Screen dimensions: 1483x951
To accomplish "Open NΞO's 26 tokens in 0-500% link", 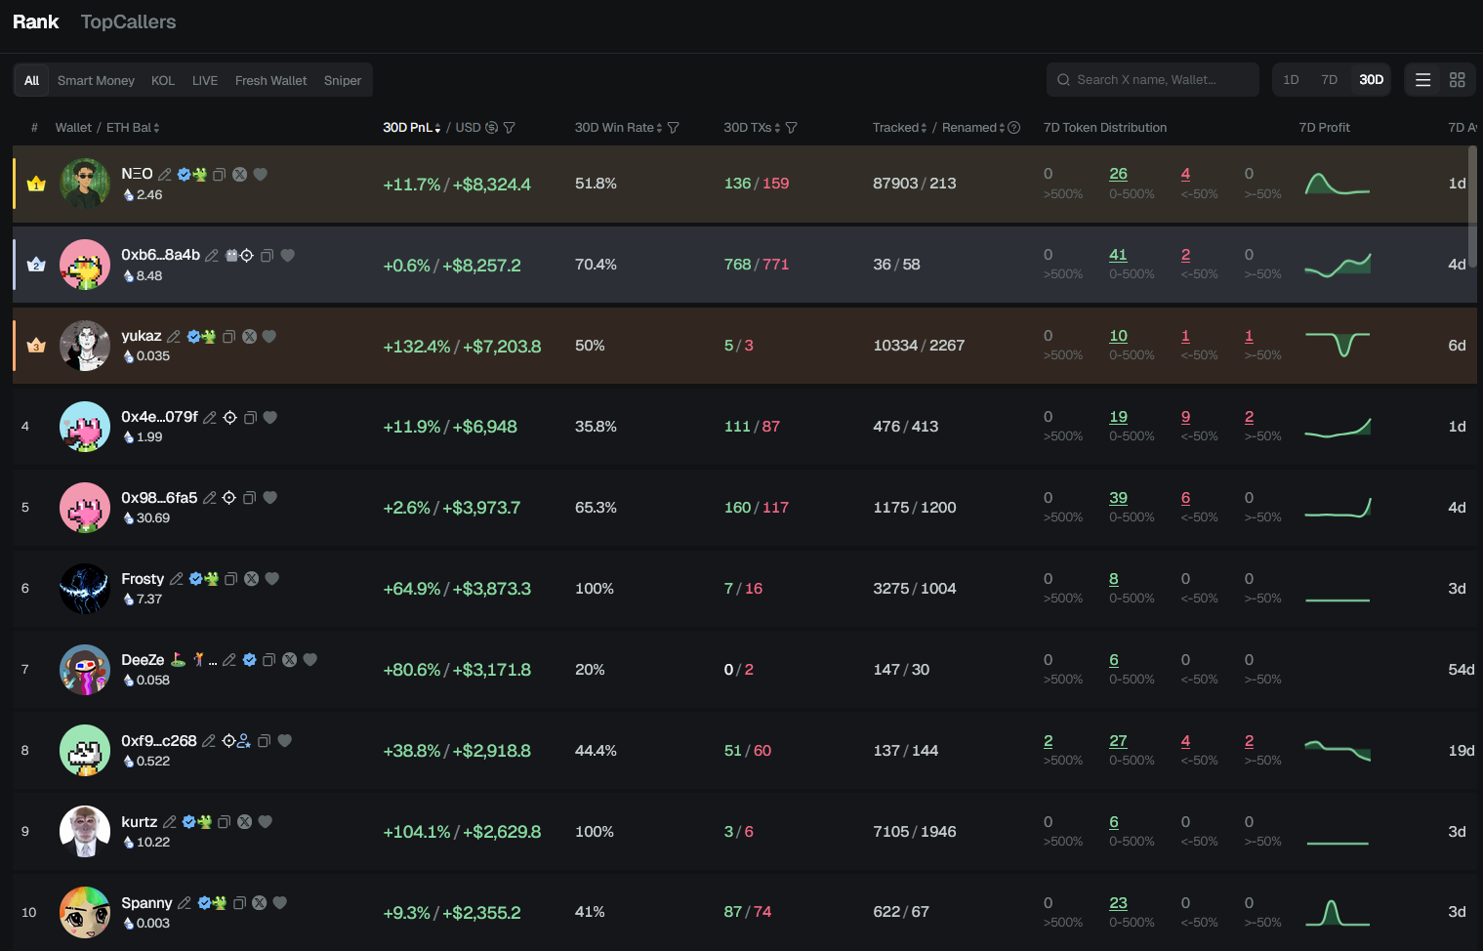I will pos(1118,174).
